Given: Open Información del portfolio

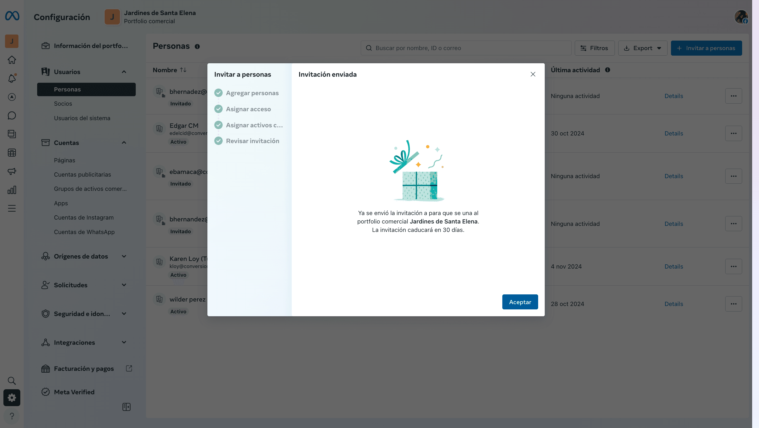Looking at the screenshot, I should 85,46.
